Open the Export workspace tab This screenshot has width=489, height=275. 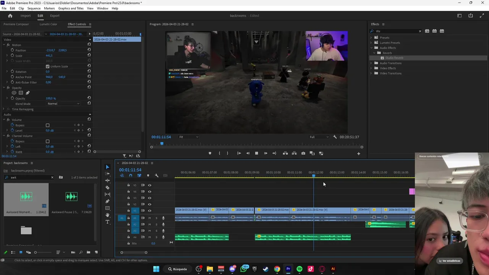[x=55, y=16]
